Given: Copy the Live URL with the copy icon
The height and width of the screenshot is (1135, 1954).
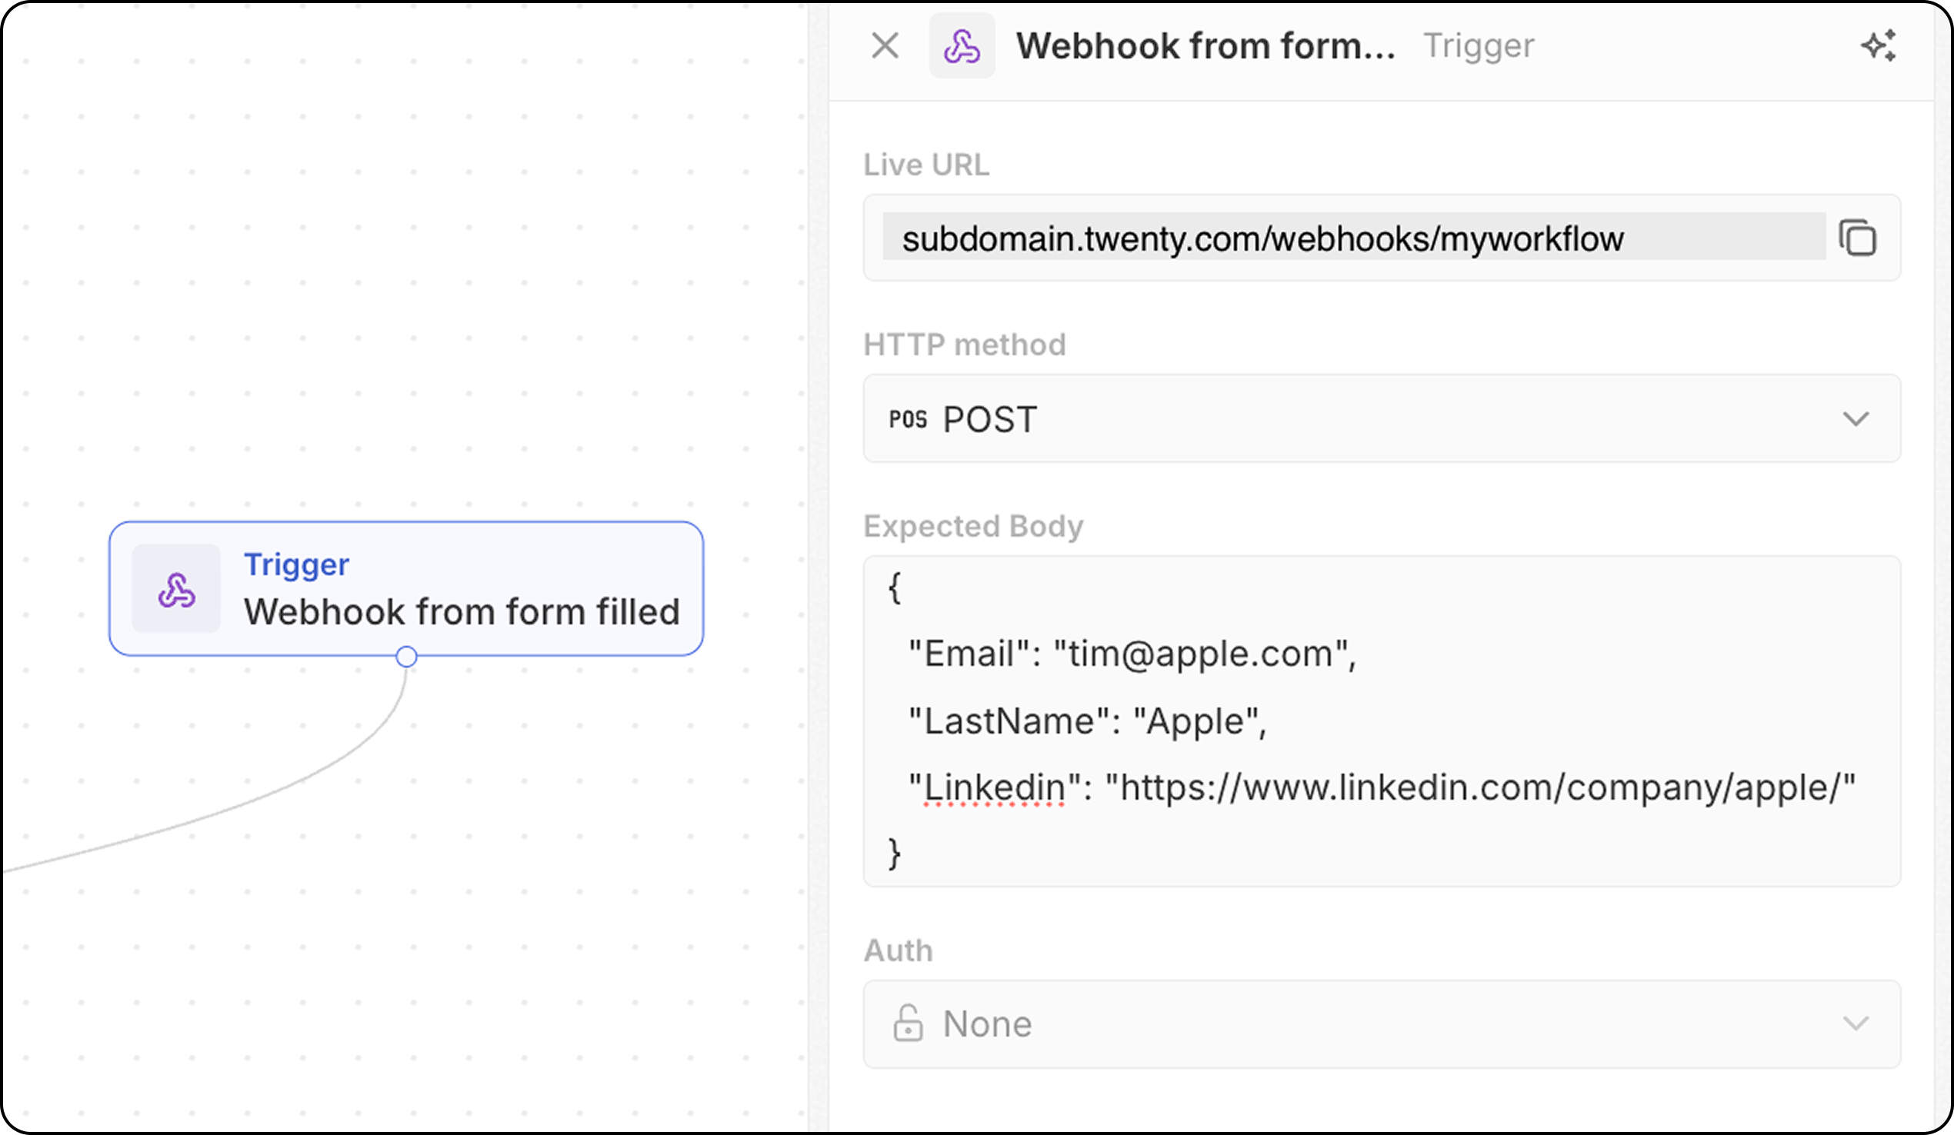Looking at the screenshot, I should tap(1858, 238).
